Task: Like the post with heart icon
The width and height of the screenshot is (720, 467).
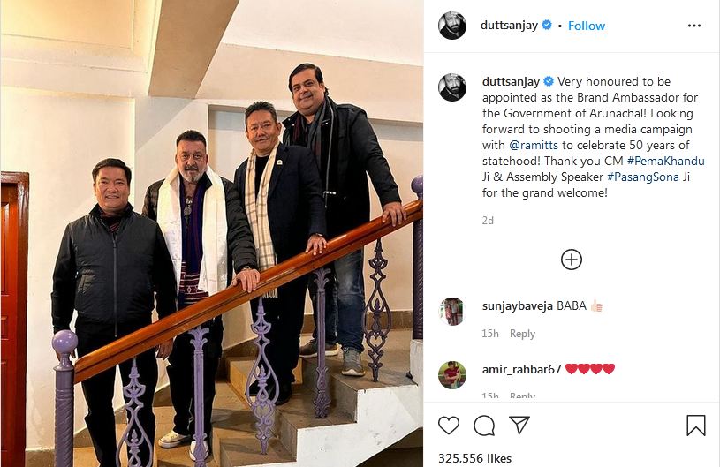Action: click(449, 426)
